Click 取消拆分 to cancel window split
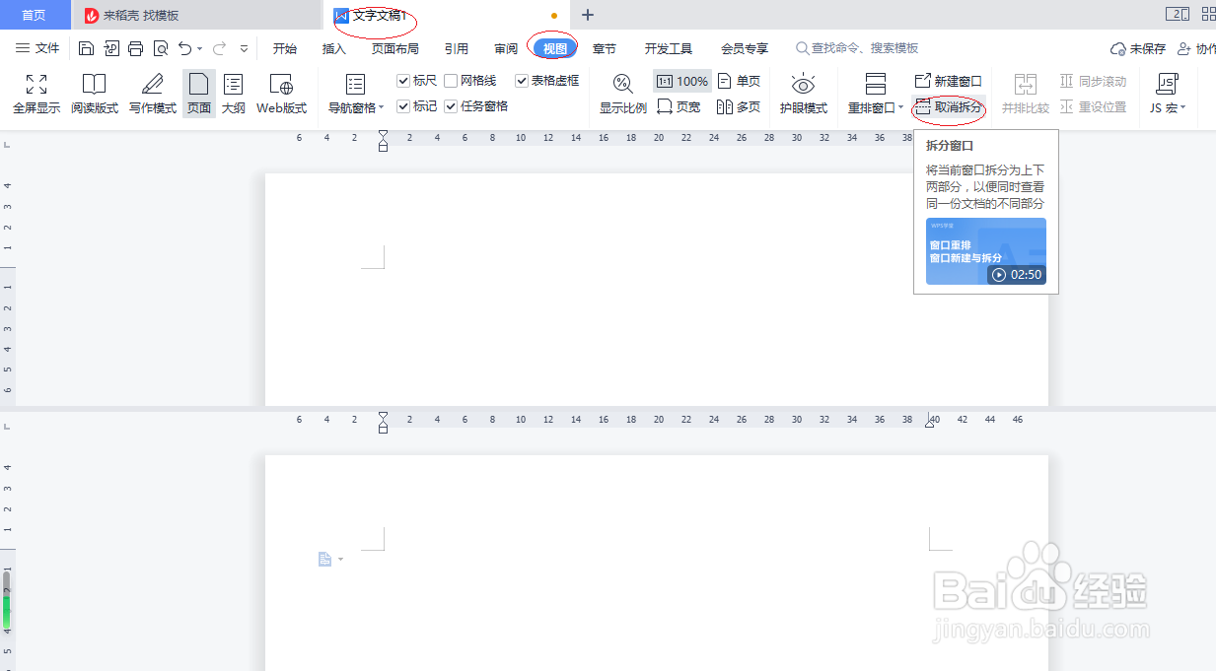 tap(953, 106)
